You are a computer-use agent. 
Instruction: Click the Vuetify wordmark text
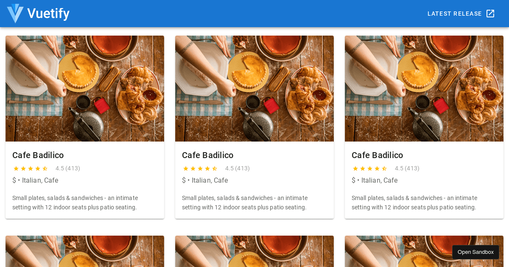(x=48, y=14)
